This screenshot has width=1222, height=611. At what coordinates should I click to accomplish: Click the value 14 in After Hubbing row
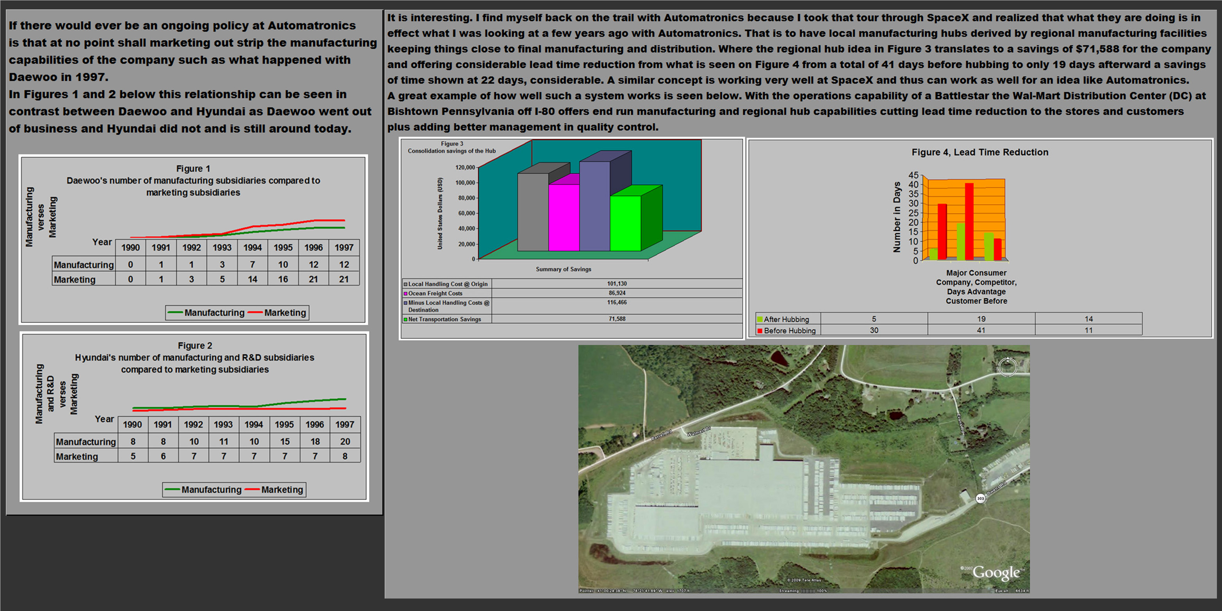tap(1088, 319)
